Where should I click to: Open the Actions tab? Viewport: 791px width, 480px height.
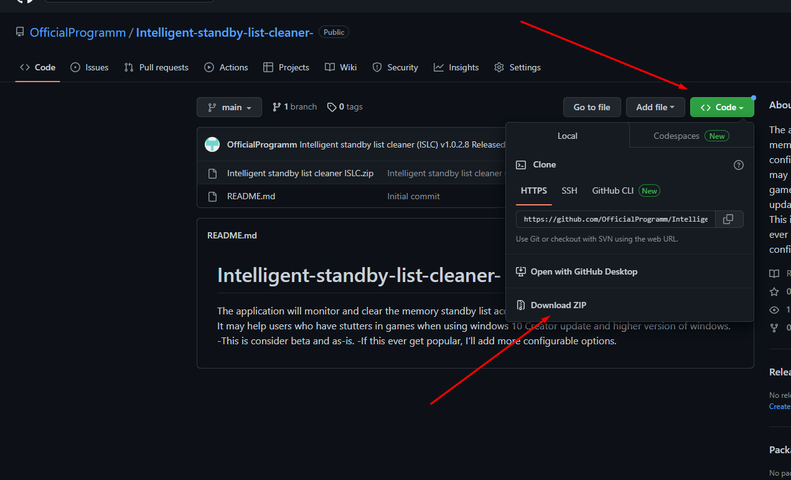coord(226,67)
